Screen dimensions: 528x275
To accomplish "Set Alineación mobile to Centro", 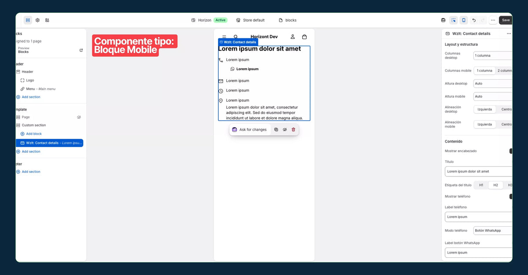I will [x=506, y=125].
